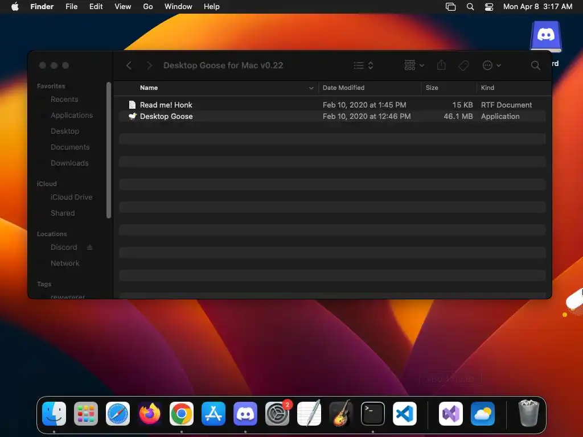
Task: Eject the Discord volume
Action: coord(89,248)
